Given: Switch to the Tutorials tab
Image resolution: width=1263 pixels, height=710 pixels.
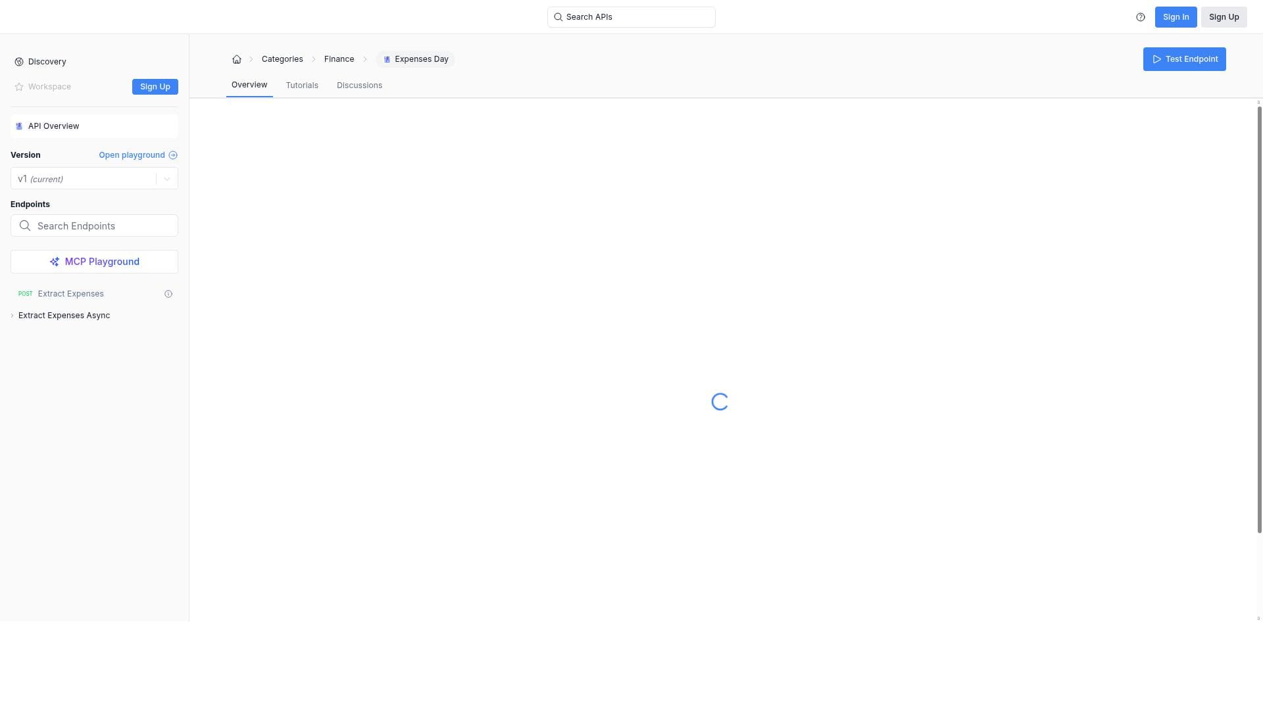Looking at the screenshot, I should [302, 85].
